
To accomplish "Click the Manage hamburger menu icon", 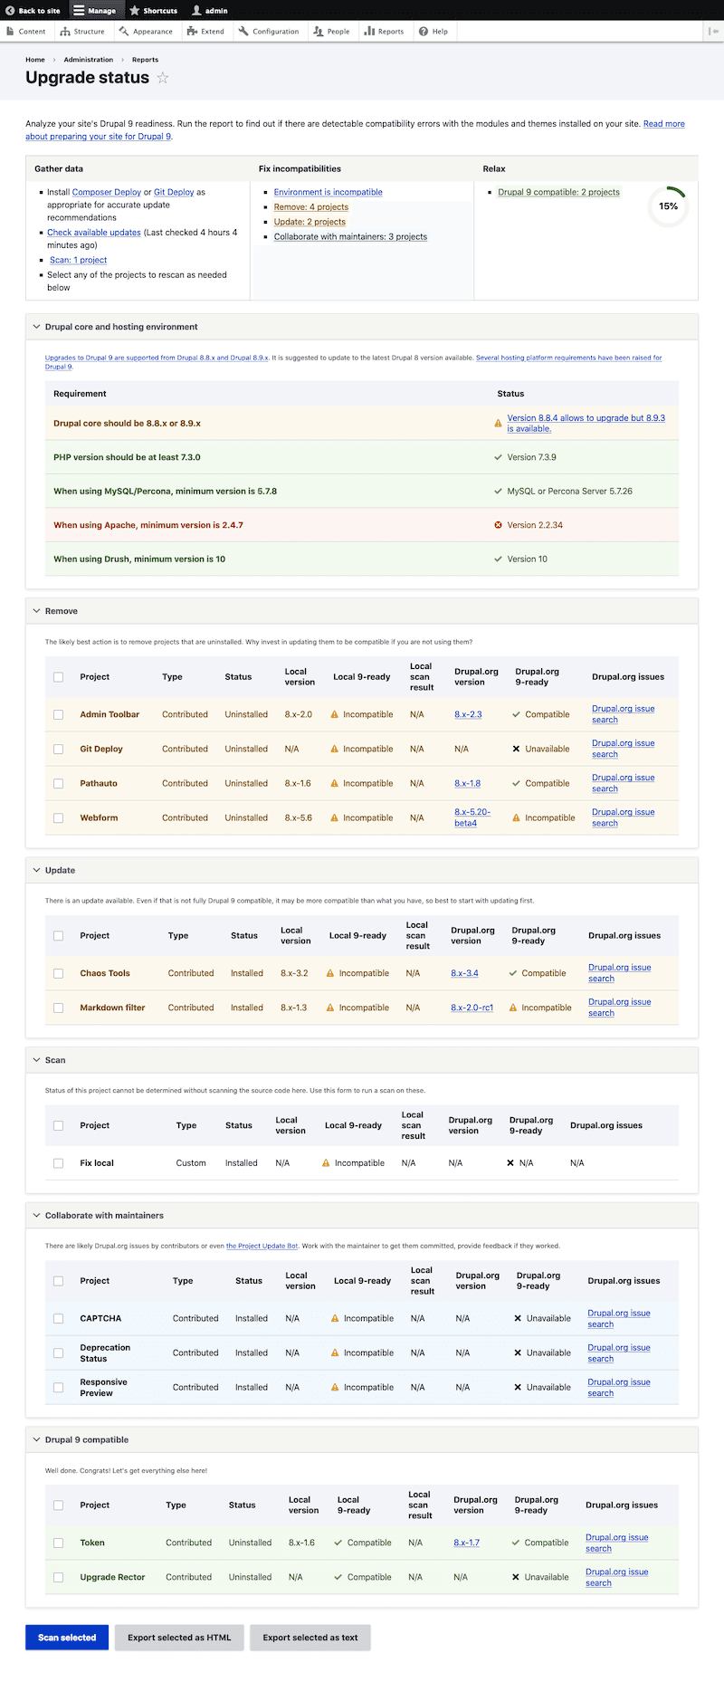I will (80, 11).
